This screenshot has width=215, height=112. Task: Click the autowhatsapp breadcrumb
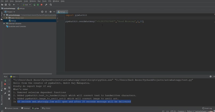coord(8,8)
